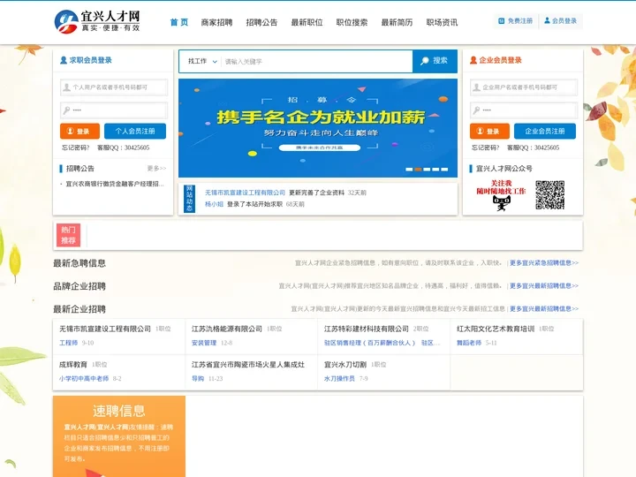Click the 安装管理 job link
The width and height of the screenshot is (636, 477).
click(204, 343)
